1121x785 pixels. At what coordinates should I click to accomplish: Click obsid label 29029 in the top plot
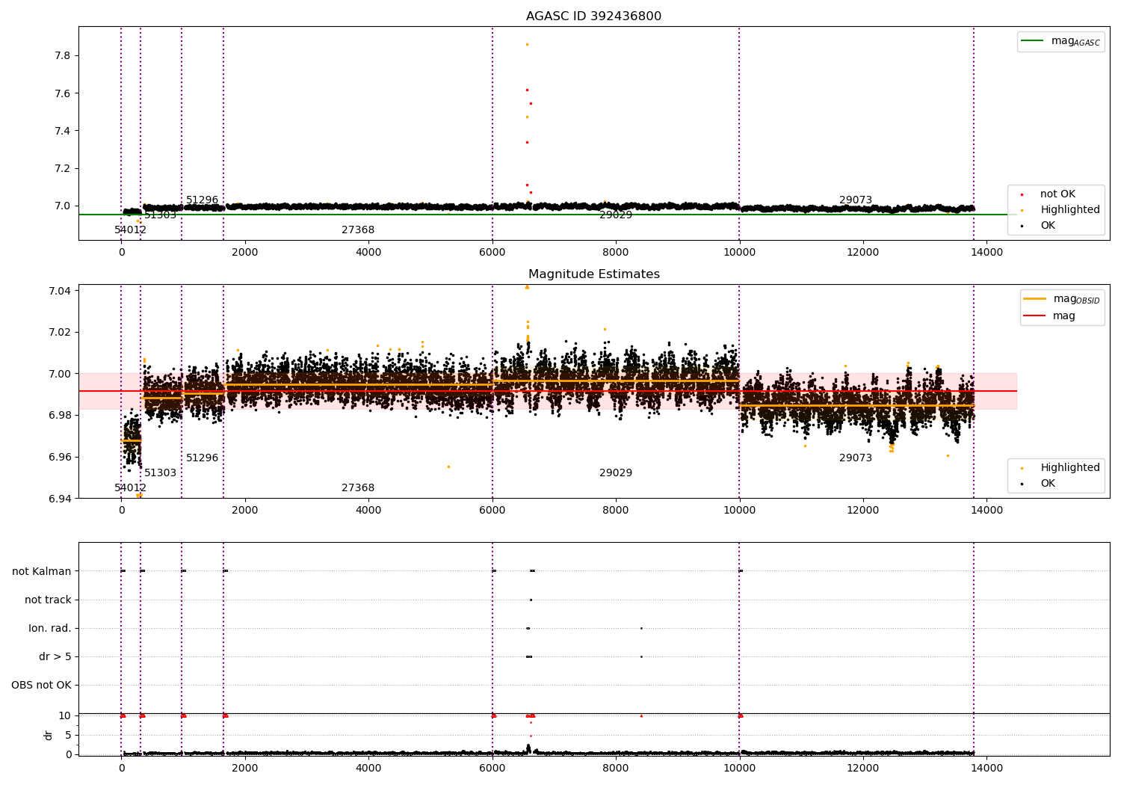tap(616, 215)
